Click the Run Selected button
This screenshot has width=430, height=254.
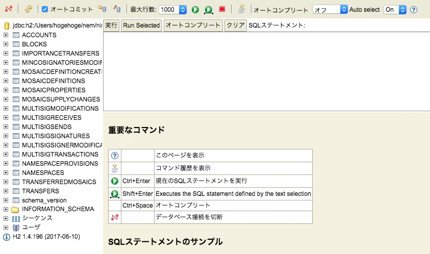click(x=141, y=25)
